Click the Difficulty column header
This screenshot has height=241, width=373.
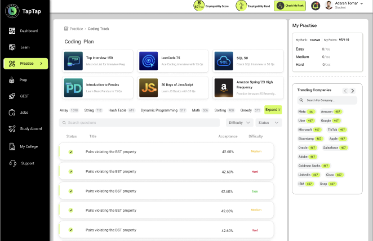[255, 136]
